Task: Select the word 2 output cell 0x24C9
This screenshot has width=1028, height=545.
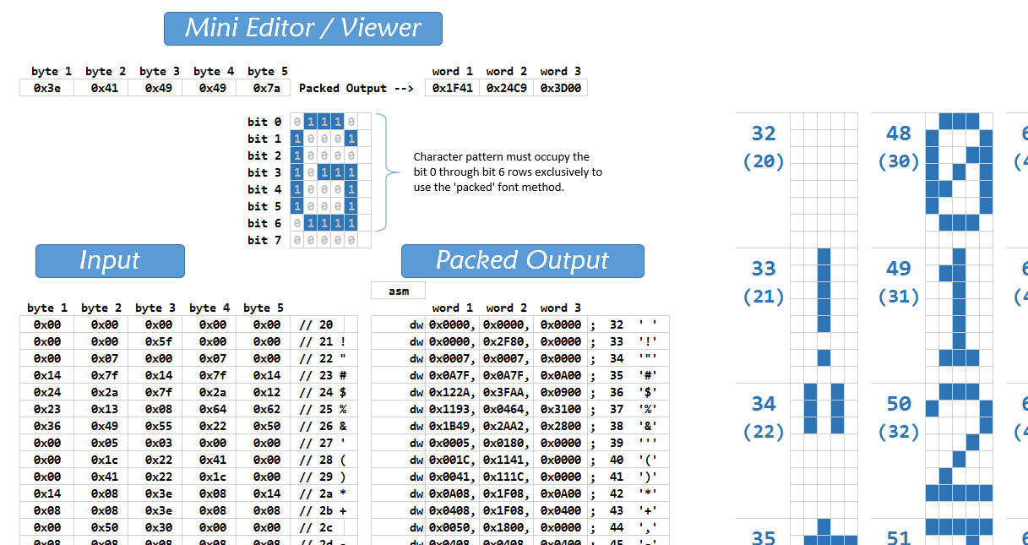Action: click(506, 88)
